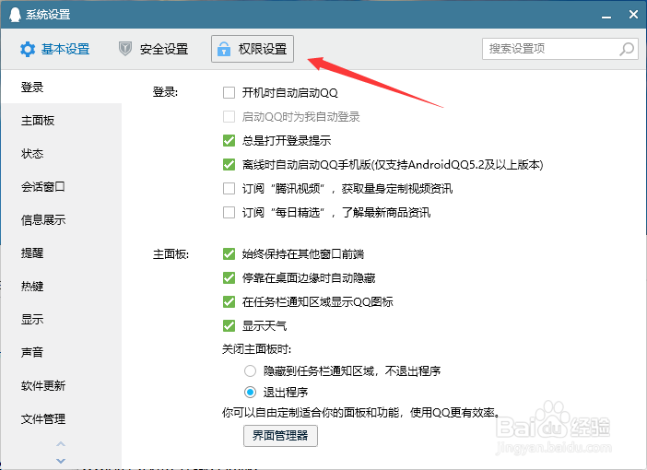
Task: Uncheck 停靠在桌面边缘时自动隐藏
Action: point(229,277)
